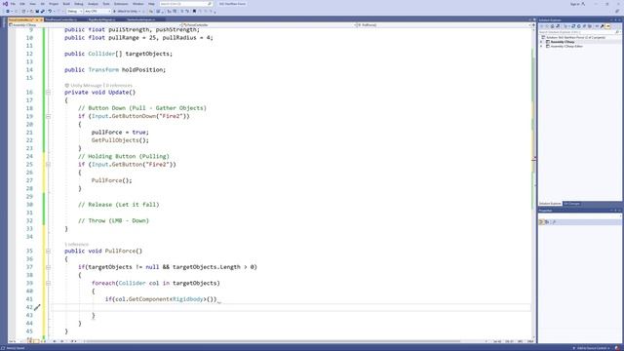Click the Solution Explorer Home icon

pyautogui.click(x=553, y=26)
